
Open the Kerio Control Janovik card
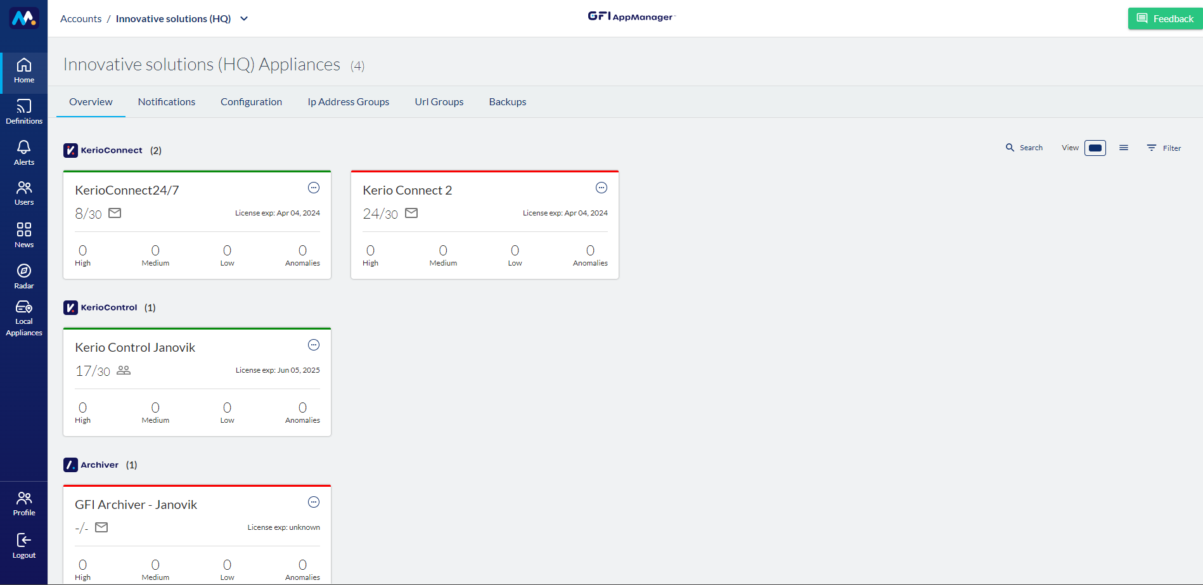[135, 347]
